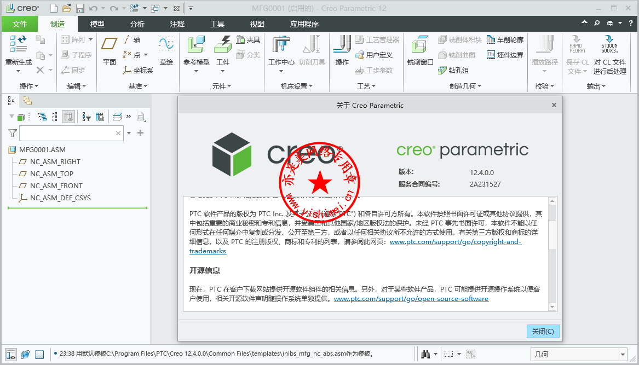Switch to the 视图 ribbon tab

pyautogui.click(x=257, y=24)
